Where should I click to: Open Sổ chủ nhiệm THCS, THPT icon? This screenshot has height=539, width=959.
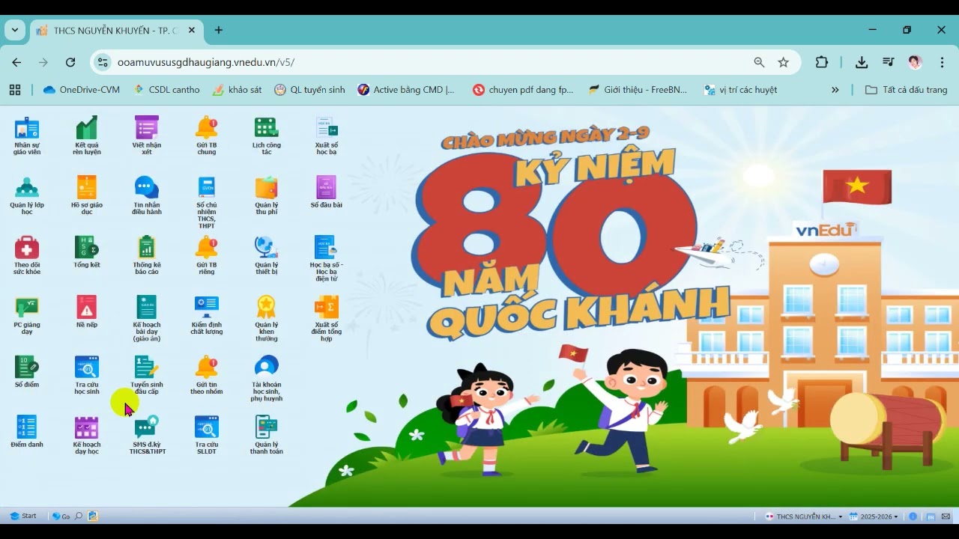[x=207, y=202]
